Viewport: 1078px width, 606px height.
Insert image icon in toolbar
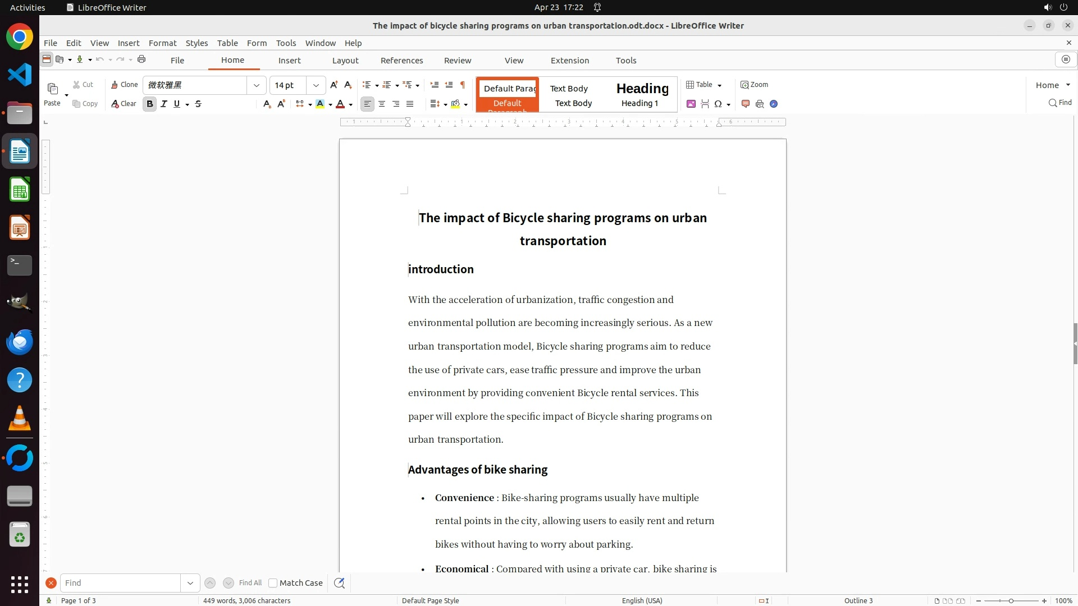(x=691, y=104)
